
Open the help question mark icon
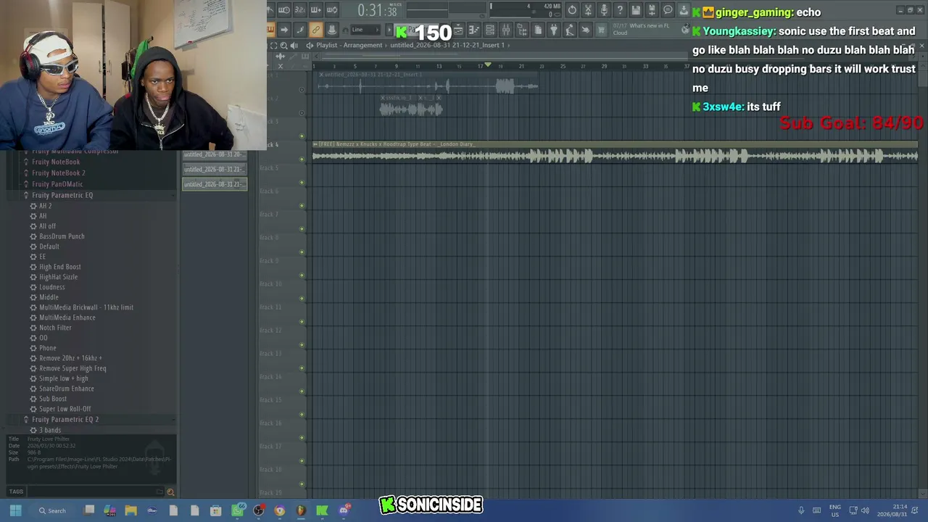pyautogui.click(x=620, y=9)
